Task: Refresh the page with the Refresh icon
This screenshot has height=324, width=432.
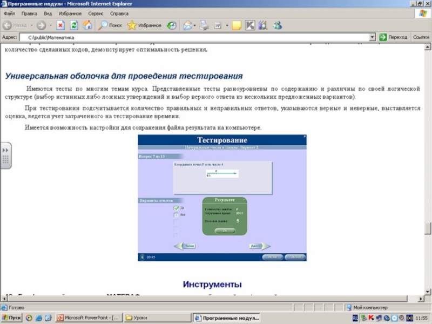Action: pyautogui.click(x=74, y=25)
